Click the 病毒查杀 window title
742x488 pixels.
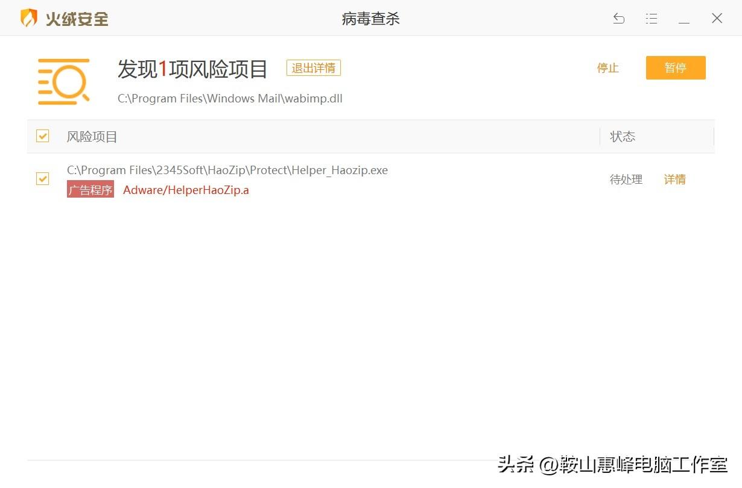click(370, 19)
